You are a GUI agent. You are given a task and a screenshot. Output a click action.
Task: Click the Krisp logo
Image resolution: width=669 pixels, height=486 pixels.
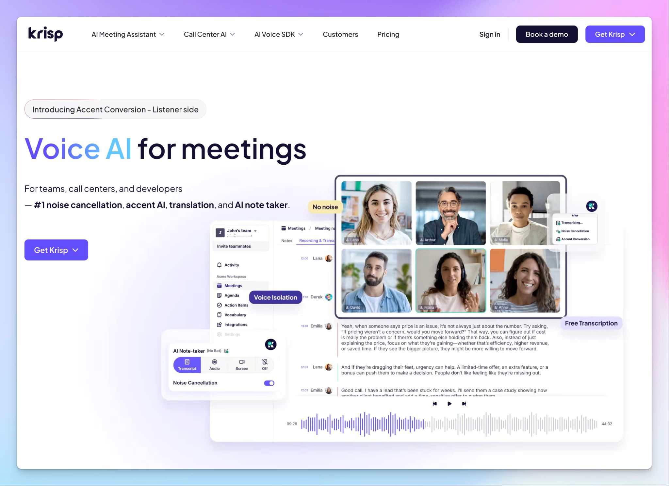pos(45,34)
